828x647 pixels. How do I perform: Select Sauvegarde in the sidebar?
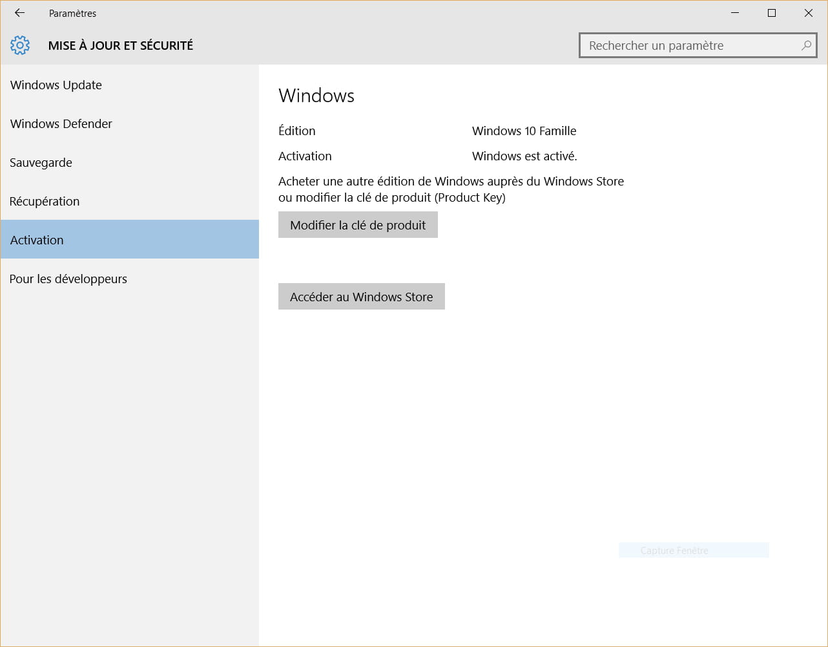[x=129, y=162]
